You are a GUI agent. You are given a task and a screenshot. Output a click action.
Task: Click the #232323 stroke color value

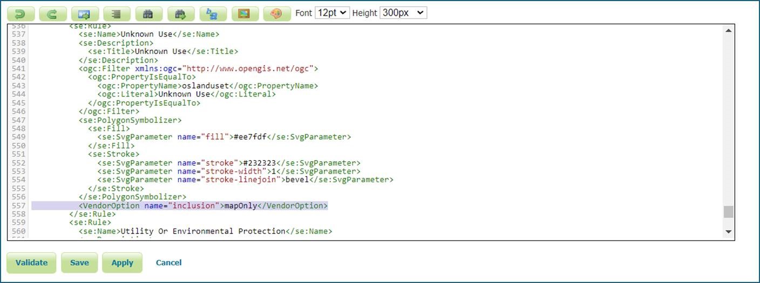260,163
